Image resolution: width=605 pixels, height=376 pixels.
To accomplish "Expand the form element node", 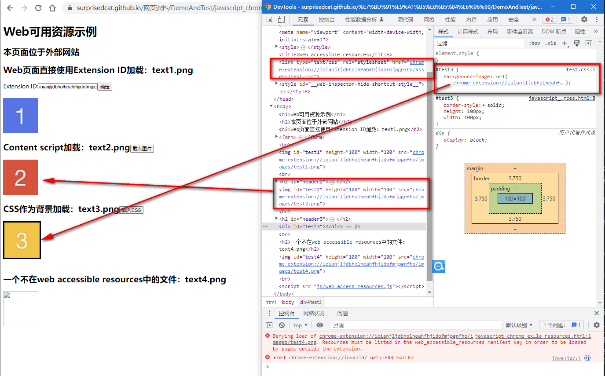I will click(276, 137).
